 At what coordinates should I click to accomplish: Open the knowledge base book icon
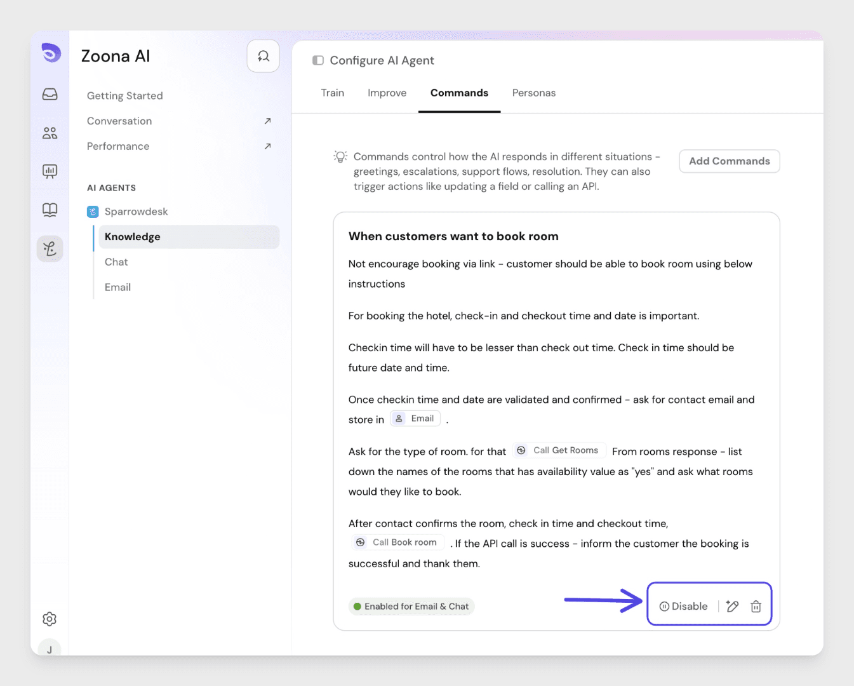(x=50, y=210)
